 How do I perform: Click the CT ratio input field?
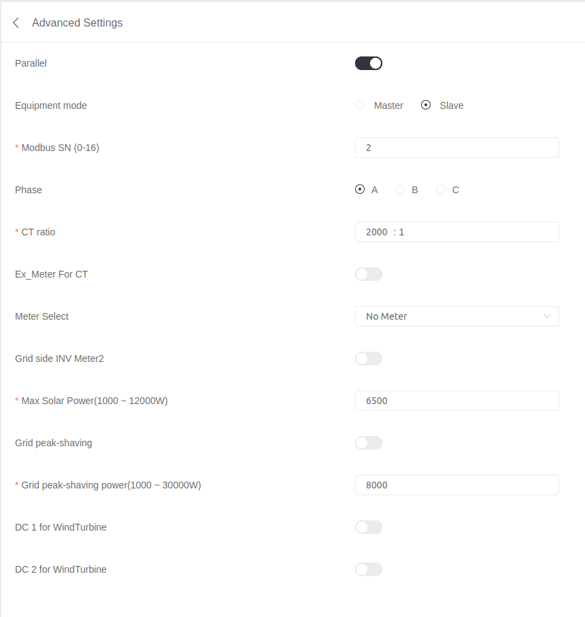tap(456, 232)
